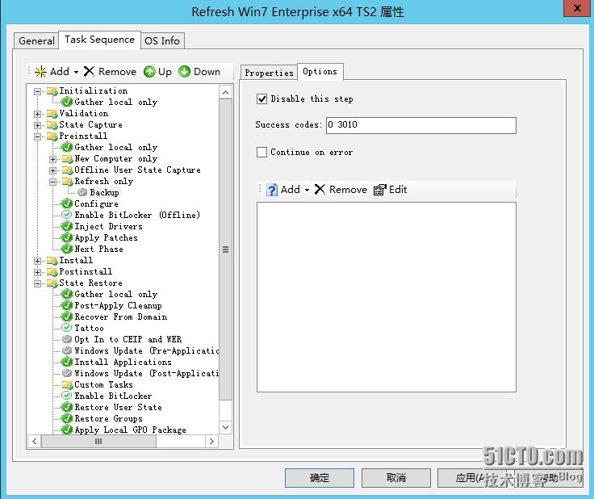594x499 pixels.
Task: Switch to the Properties tab
Action: tap(269, 73)
